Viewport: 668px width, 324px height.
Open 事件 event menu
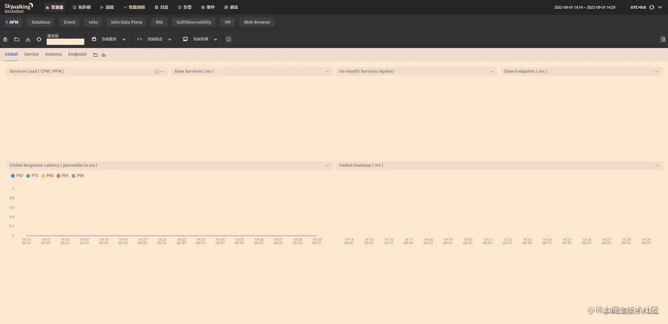click(208, 8)
